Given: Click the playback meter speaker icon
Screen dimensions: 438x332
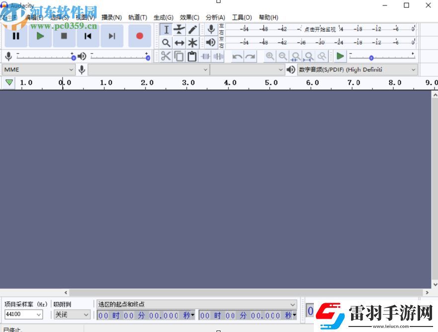Looking at the screenshot, I should [211, 43].
